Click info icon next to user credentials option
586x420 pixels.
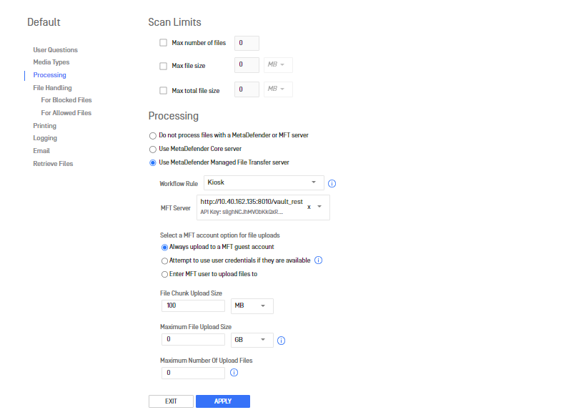319,260
